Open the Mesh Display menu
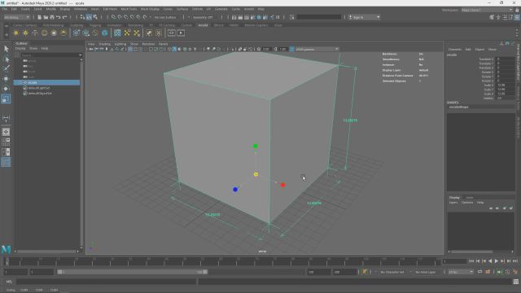Viewport: 521px width, 293px height. point(150,9)
